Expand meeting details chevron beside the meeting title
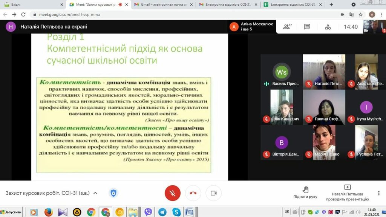The height and width of the screenshot is (217, 386). [x=95, y=193]
